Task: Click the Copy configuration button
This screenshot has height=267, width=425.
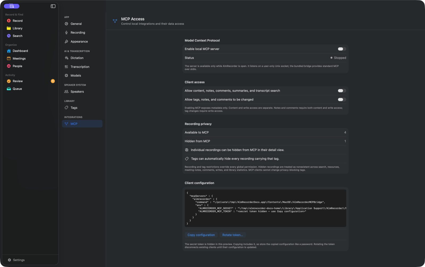Action: 201,235
